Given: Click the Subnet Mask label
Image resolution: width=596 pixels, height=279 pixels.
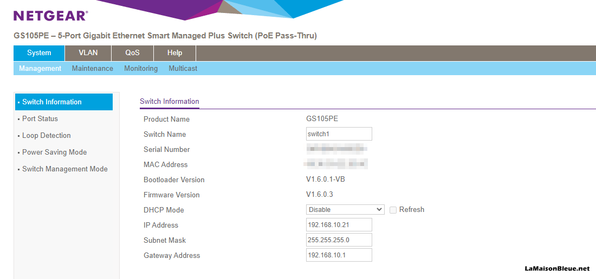Looking at the screenshot, I should (165, 240).
